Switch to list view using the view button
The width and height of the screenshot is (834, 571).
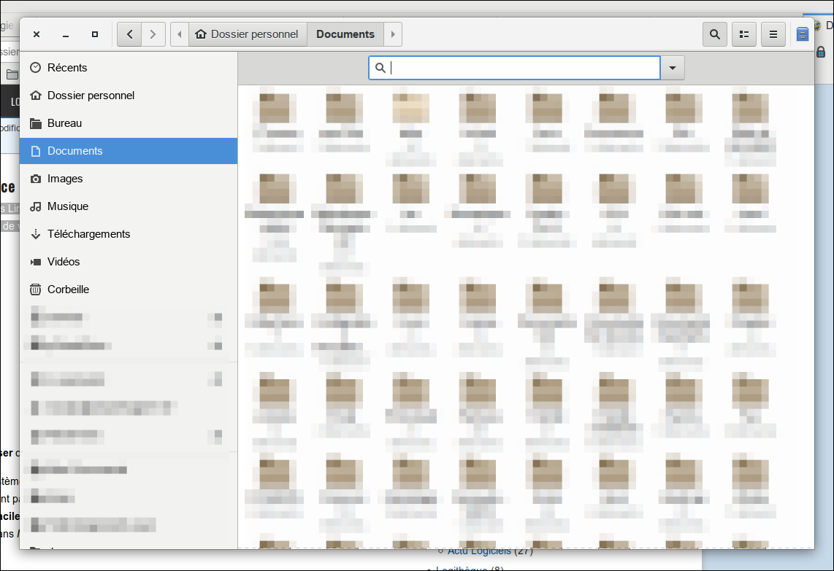pyautogui.click(x=744, y=34)
